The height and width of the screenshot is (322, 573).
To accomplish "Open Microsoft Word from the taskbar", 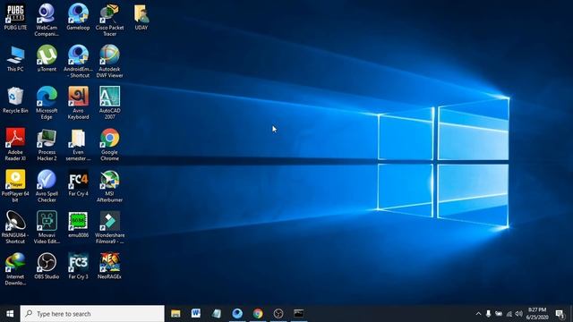I will point(196,314).
